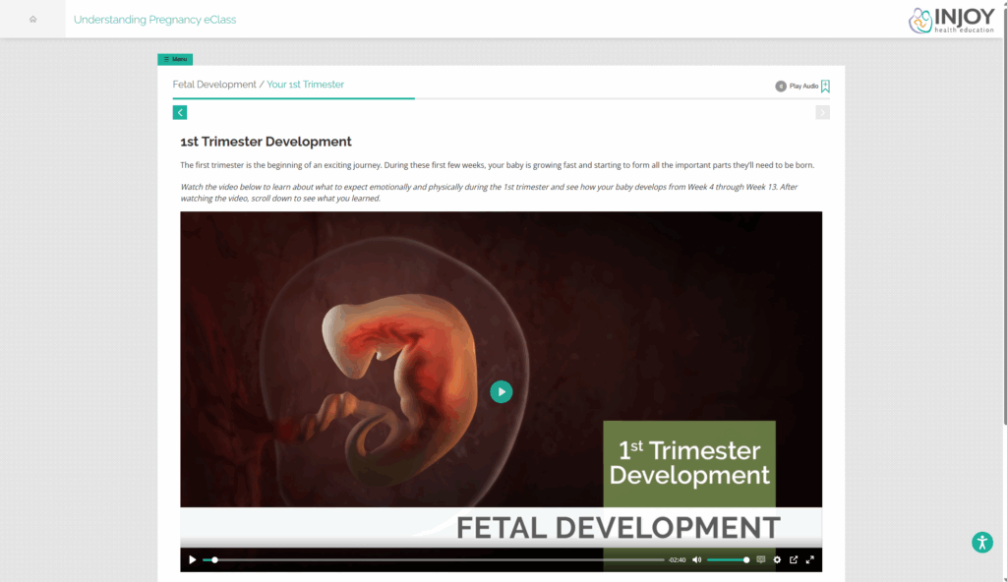Mute the video volume

[696, 559]
